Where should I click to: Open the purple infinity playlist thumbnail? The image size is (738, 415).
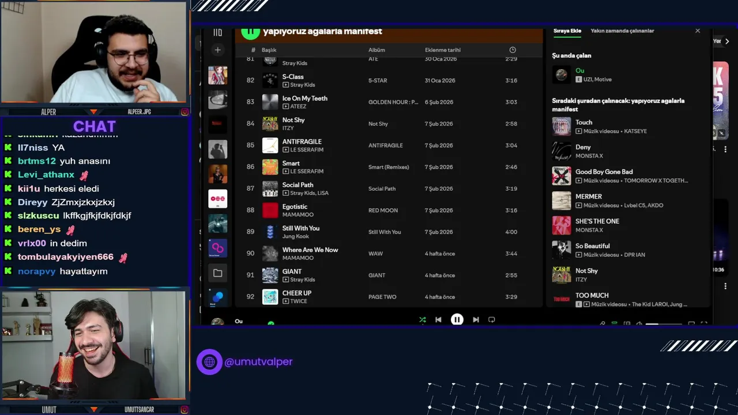[x=217, y=248]
